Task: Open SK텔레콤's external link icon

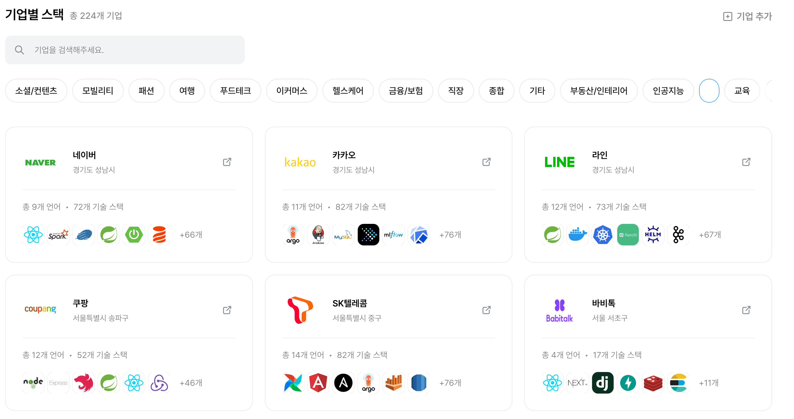Action: [486, 310]
